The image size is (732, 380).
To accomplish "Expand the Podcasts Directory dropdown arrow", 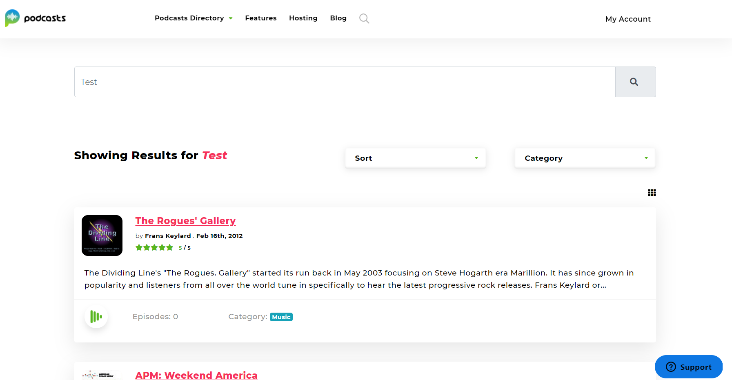I will [231, 18].
